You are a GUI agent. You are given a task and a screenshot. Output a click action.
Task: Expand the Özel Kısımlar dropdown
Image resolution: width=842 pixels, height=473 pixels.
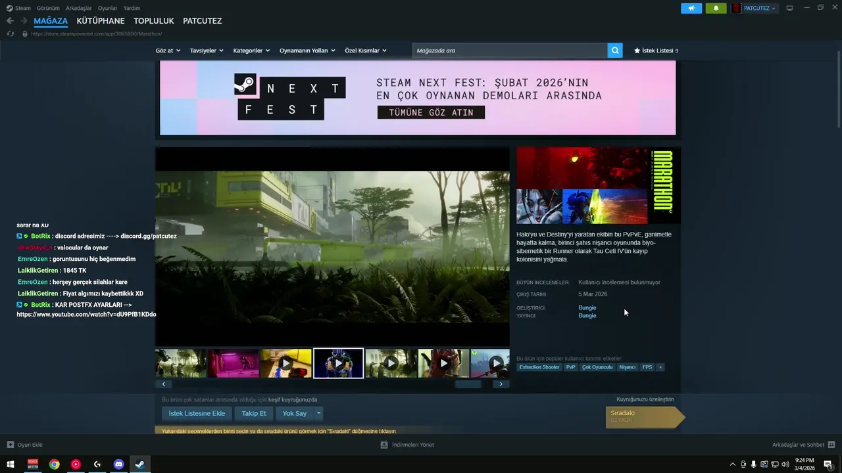(x=366, y=51)
